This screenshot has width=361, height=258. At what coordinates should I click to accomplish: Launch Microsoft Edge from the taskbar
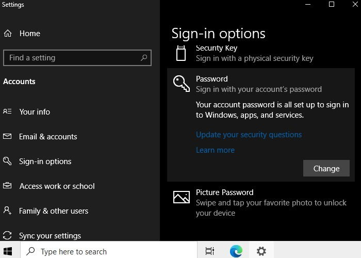236,251
